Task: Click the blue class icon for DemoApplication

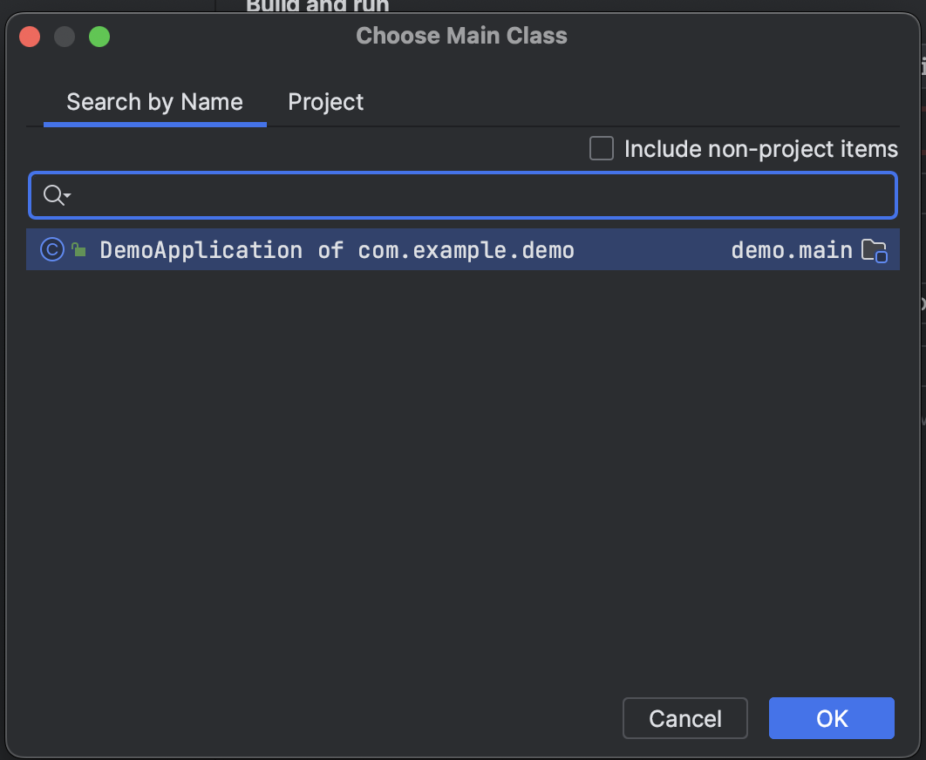Action: pyautogui.click(x=52, y=250)
